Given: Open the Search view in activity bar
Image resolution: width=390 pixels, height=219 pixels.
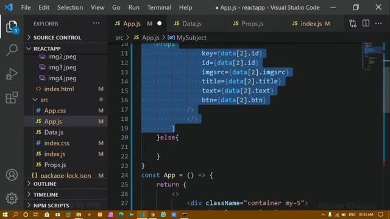Looking at the screenshot, I should point(12,50).
